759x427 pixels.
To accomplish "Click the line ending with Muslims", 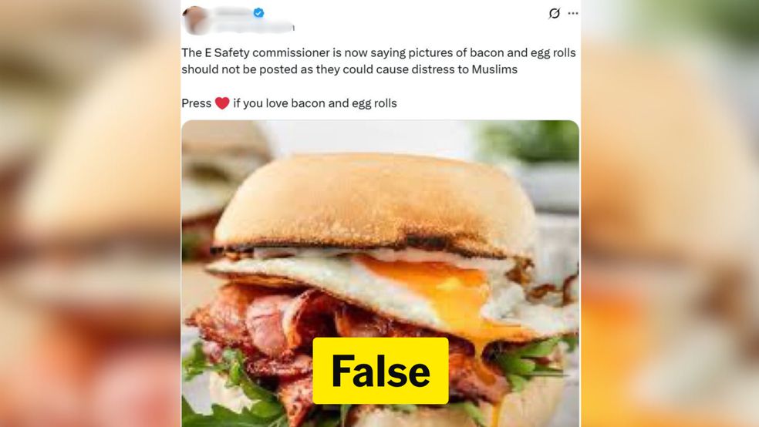I will 349,69.
